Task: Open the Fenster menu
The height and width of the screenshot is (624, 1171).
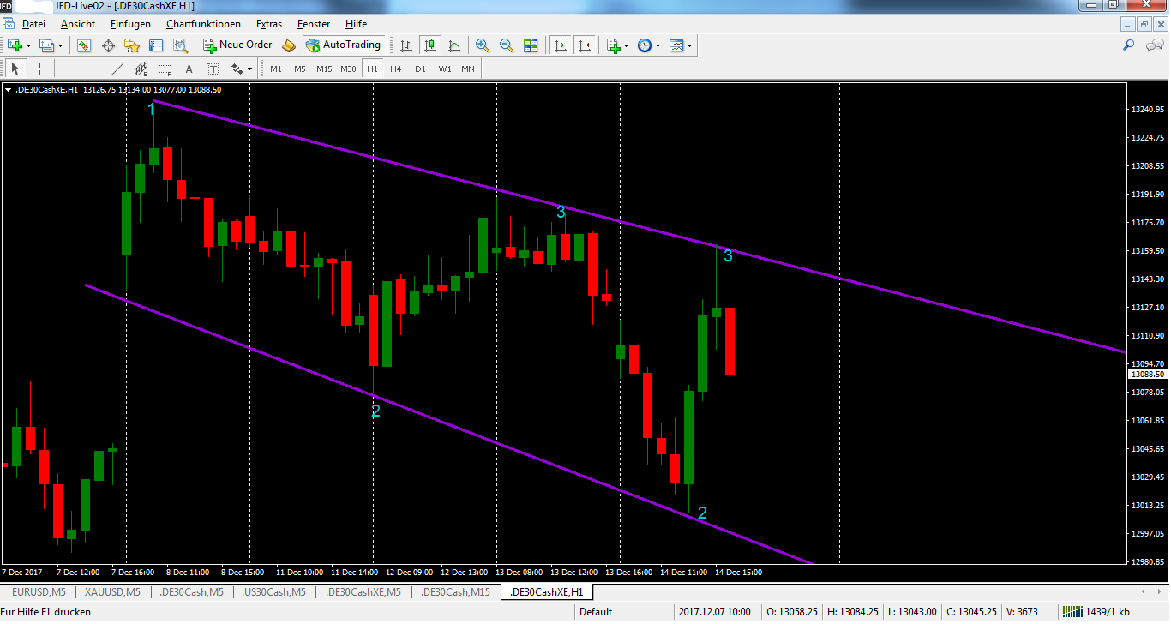Action: tap(314, 24)
